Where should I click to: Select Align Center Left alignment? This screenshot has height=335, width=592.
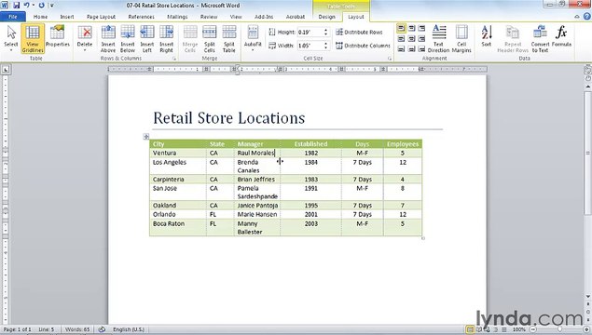coord(401,38)
